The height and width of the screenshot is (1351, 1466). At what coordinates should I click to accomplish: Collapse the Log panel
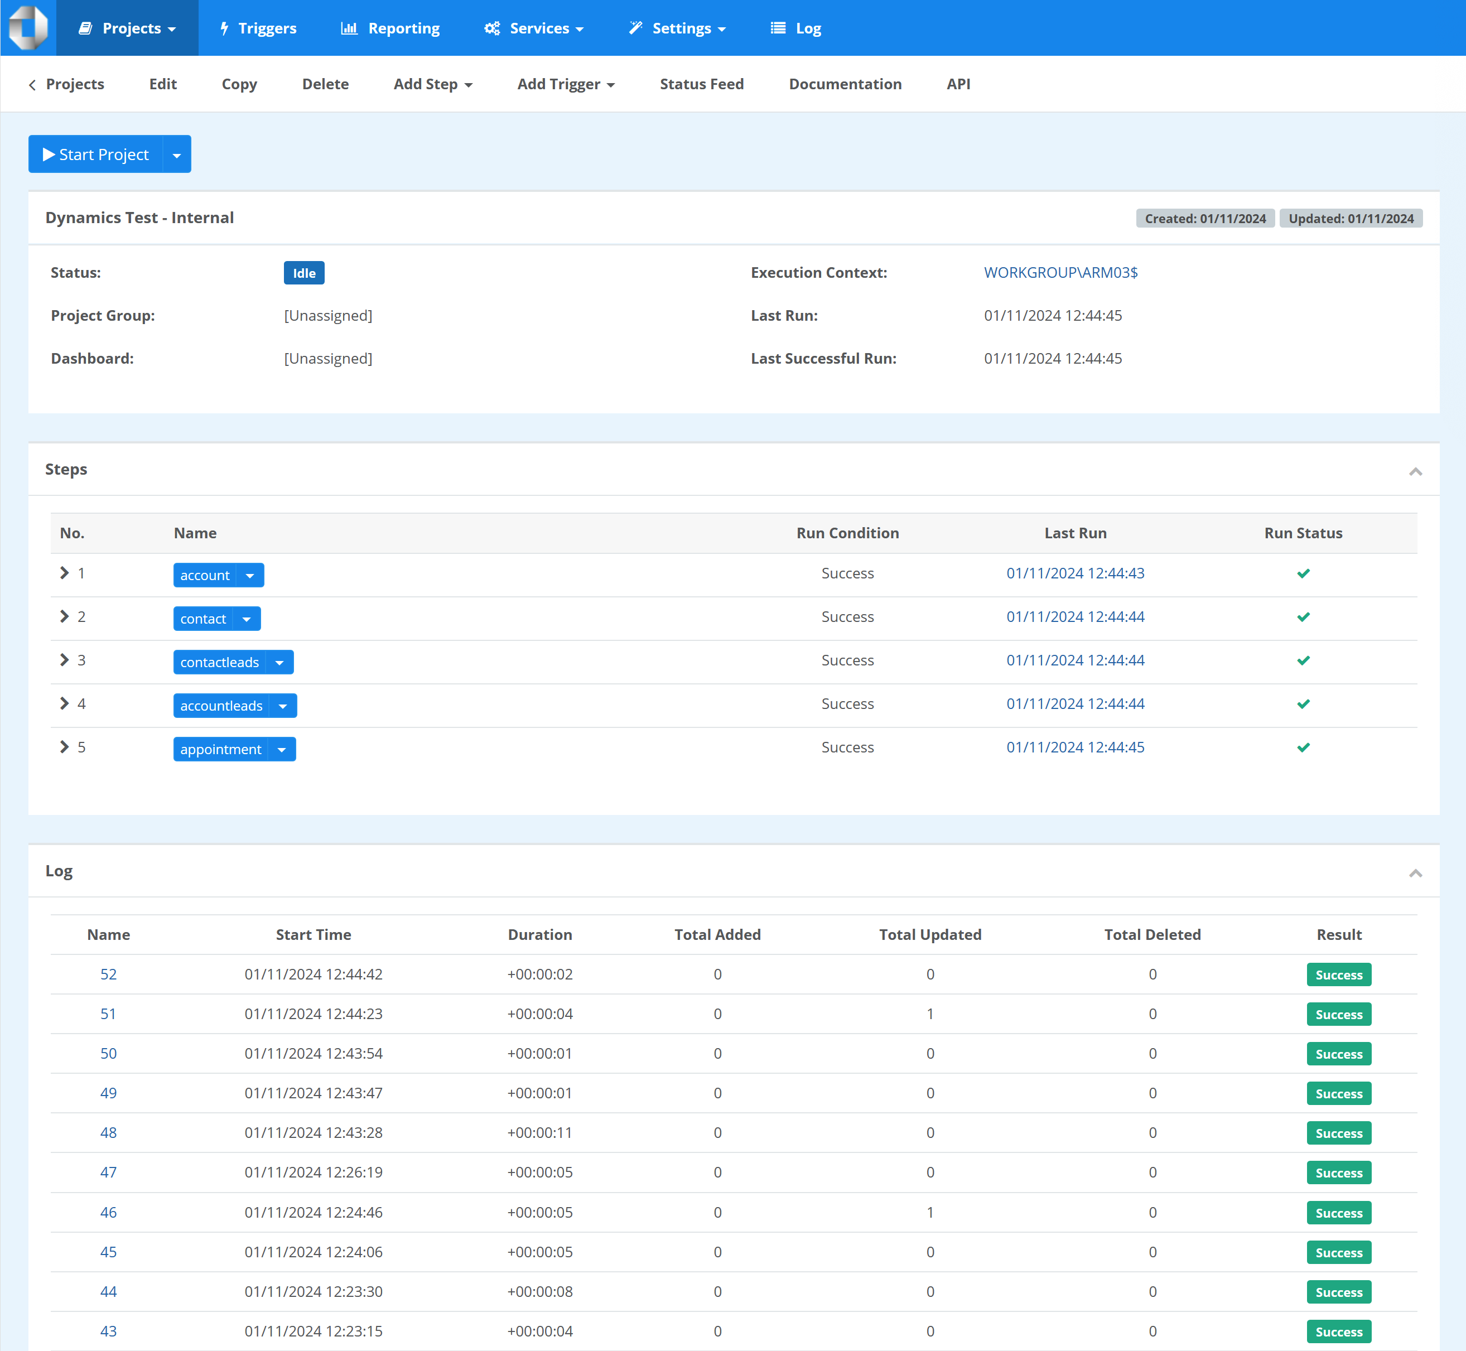1415,873
